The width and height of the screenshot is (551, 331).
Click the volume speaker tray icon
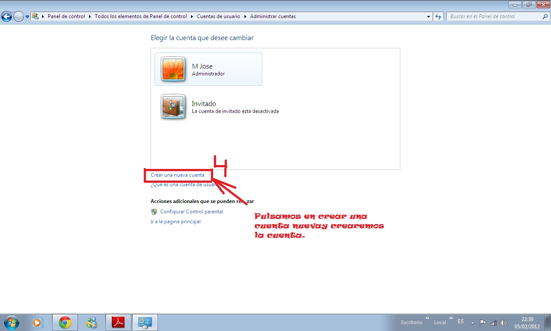[504, 323]
